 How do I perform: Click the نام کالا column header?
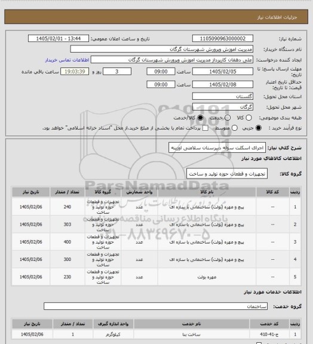click(x=207, y=192)
